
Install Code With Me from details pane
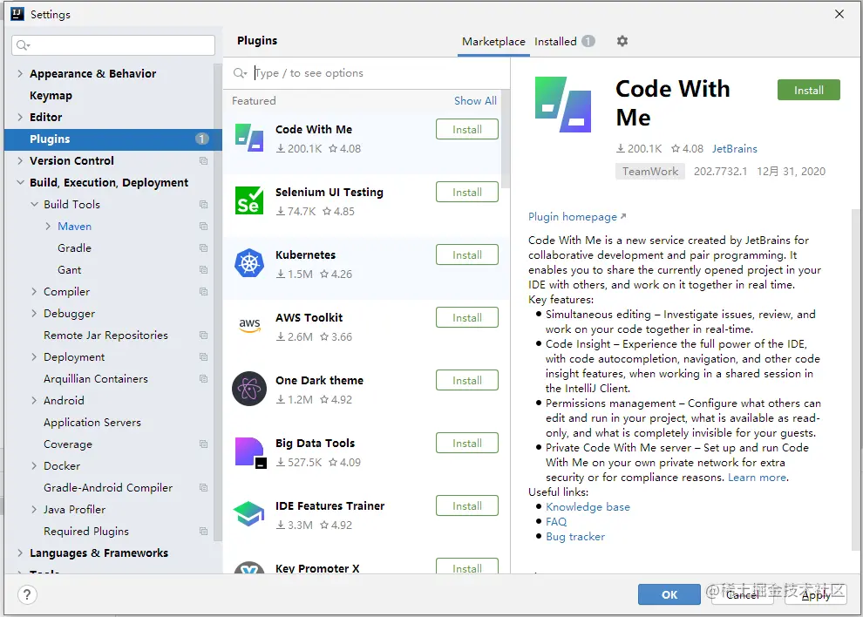[808, 91]
